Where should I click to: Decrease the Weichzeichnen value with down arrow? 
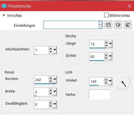point(50,52)
